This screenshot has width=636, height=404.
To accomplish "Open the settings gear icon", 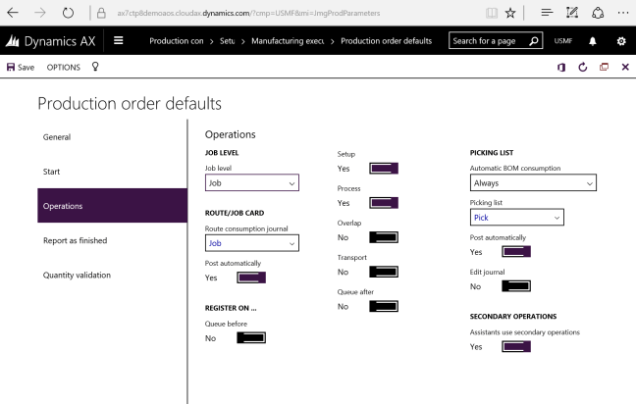I will tap(620, 41).
